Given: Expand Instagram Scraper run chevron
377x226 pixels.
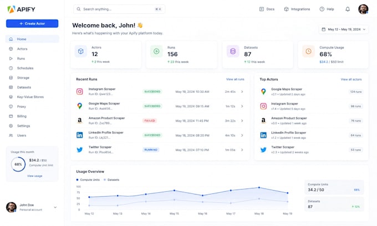Looking at the screenshot, I should (242, 92).
